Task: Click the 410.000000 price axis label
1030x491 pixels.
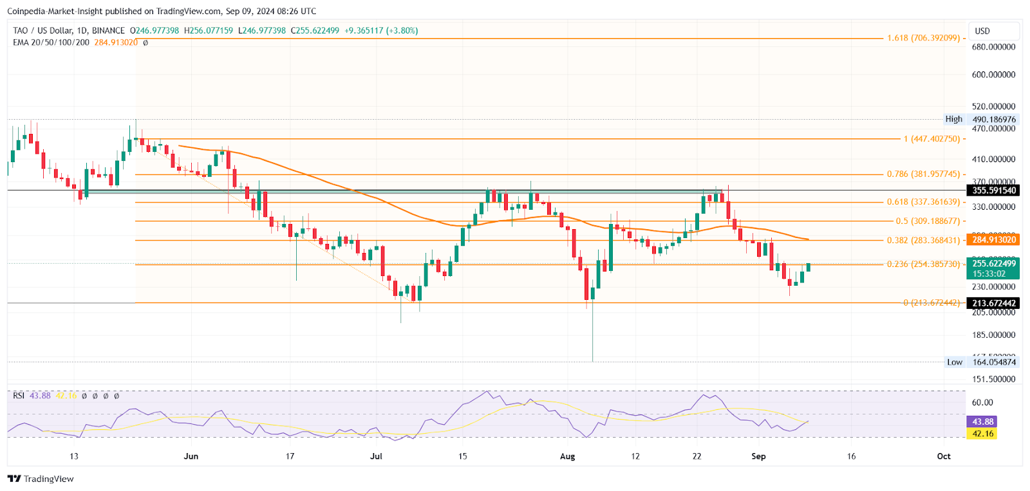Action: (994, 159)
